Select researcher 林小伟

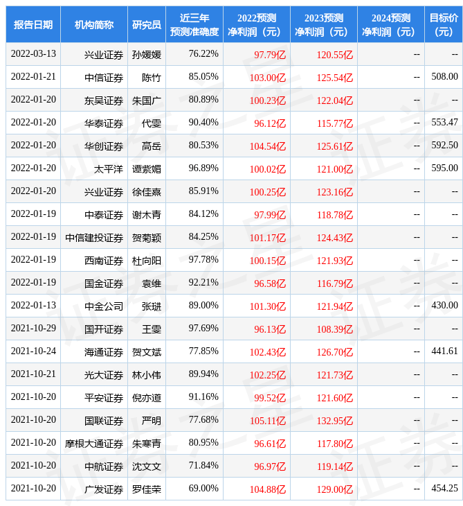pyautogui.click(x=147, y=375)
